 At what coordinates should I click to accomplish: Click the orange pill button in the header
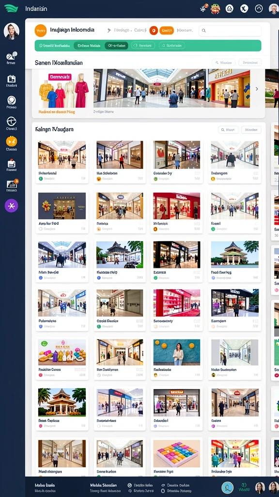coord(167,31)
